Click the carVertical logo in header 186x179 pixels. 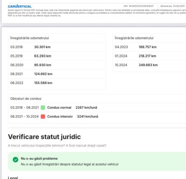pos(20,6)
